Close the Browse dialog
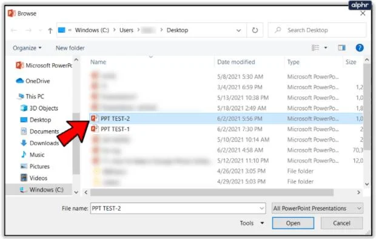Viewport: 376px width, 239px height. pos(363,13)
